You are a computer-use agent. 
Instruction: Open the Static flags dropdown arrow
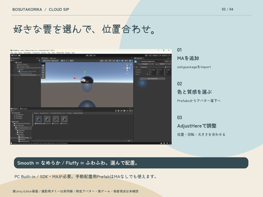click(170, 61)
